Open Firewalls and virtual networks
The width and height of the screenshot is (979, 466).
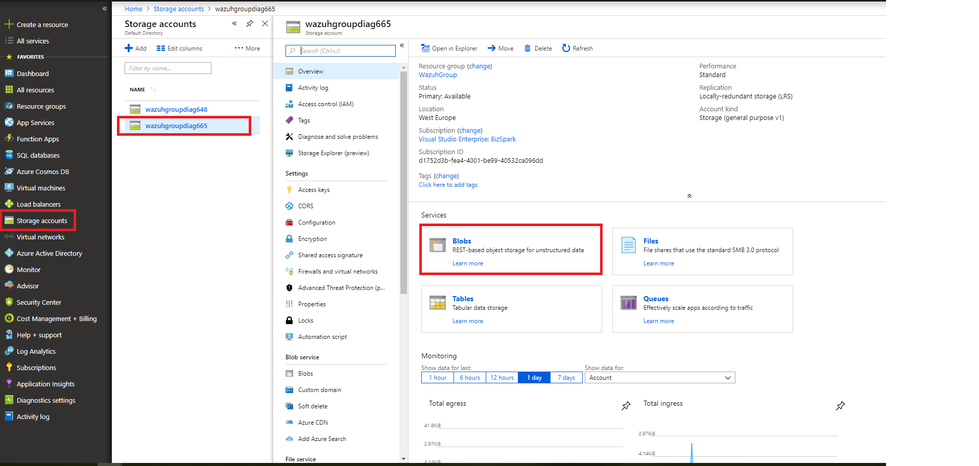click(336, 272)
